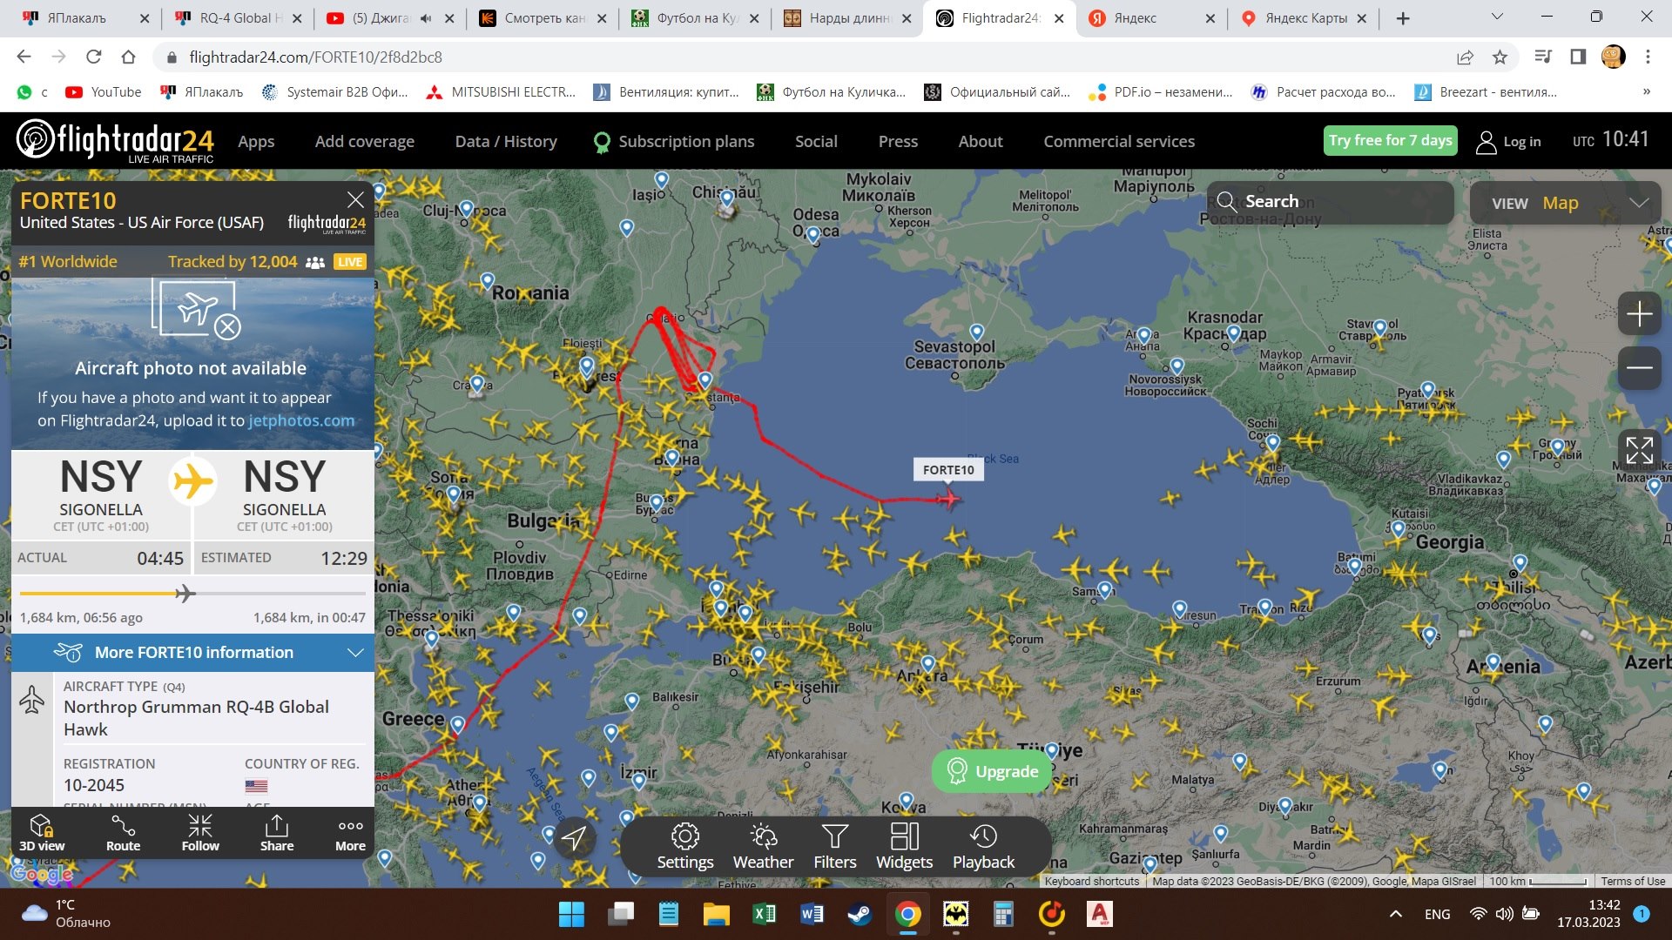Open the Apps menu
The height and width of the screenshot is (940, 1672).
[256, 142]
